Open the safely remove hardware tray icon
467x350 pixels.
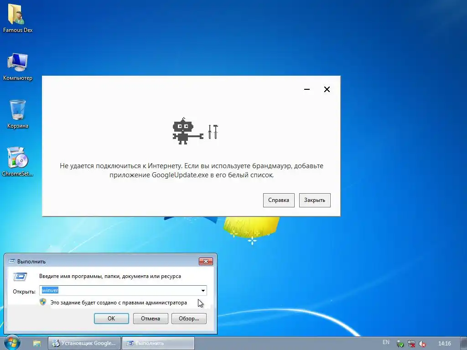click(400, 344)
